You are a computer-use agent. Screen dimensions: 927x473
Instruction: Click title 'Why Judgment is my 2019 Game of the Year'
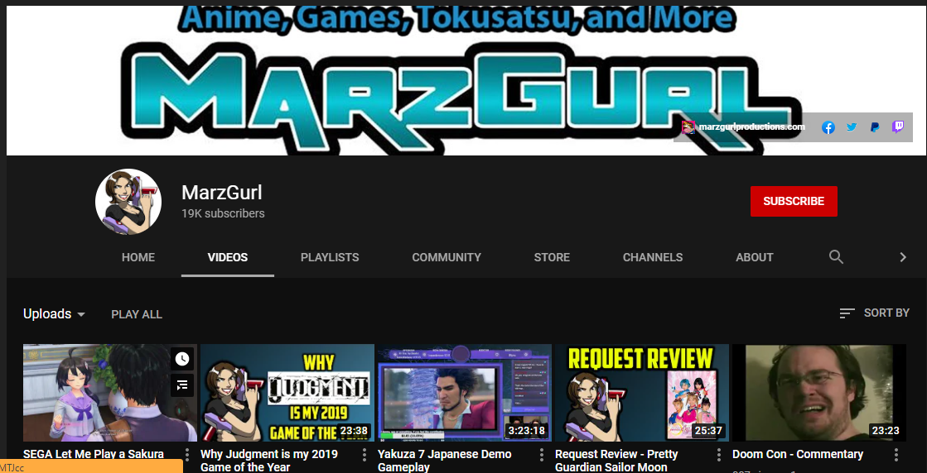click(269, 461)
